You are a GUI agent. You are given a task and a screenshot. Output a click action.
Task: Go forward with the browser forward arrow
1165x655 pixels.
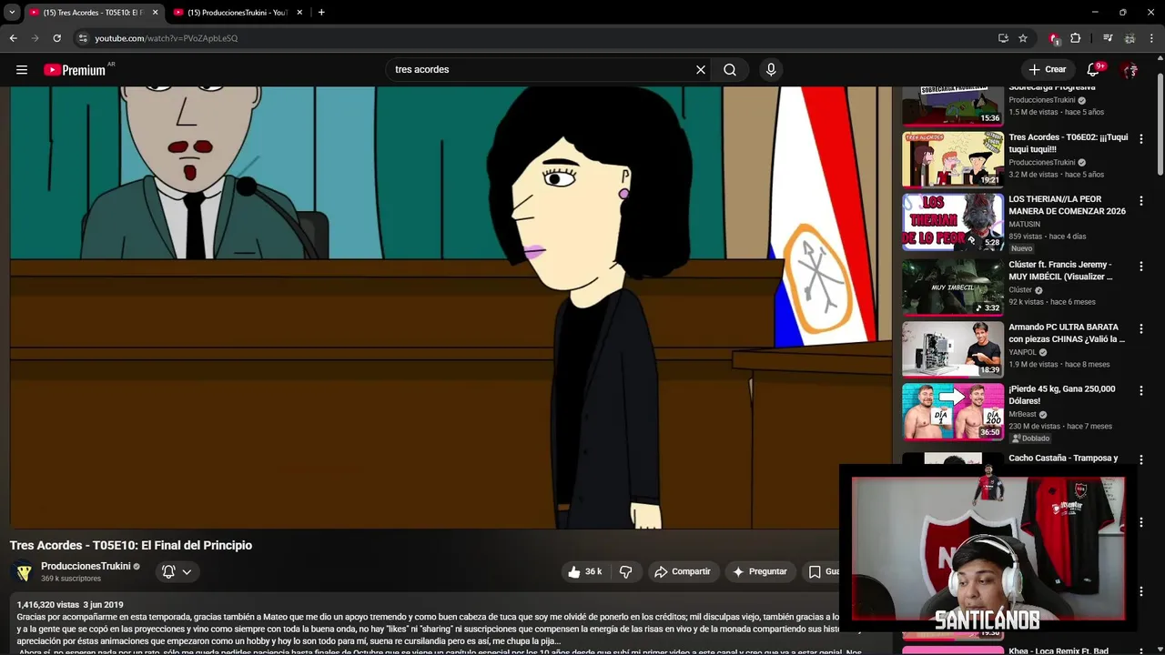pos(35,38)
